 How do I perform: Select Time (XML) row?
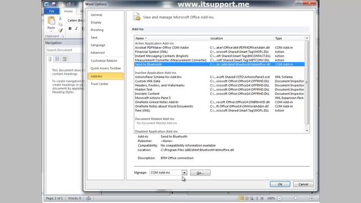219,111
